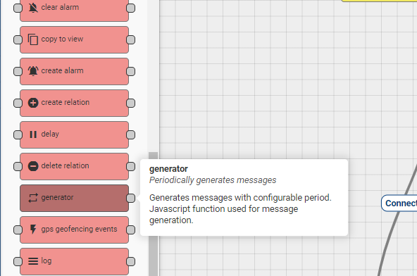Image resolution: width=417 pixels, height=276 pixels.
Task: Click the delay pause icon
Action: (x=33, y=134)
